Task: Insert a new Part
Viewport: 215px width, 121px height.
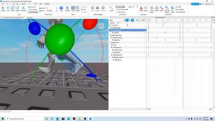Action: [61, 9]
